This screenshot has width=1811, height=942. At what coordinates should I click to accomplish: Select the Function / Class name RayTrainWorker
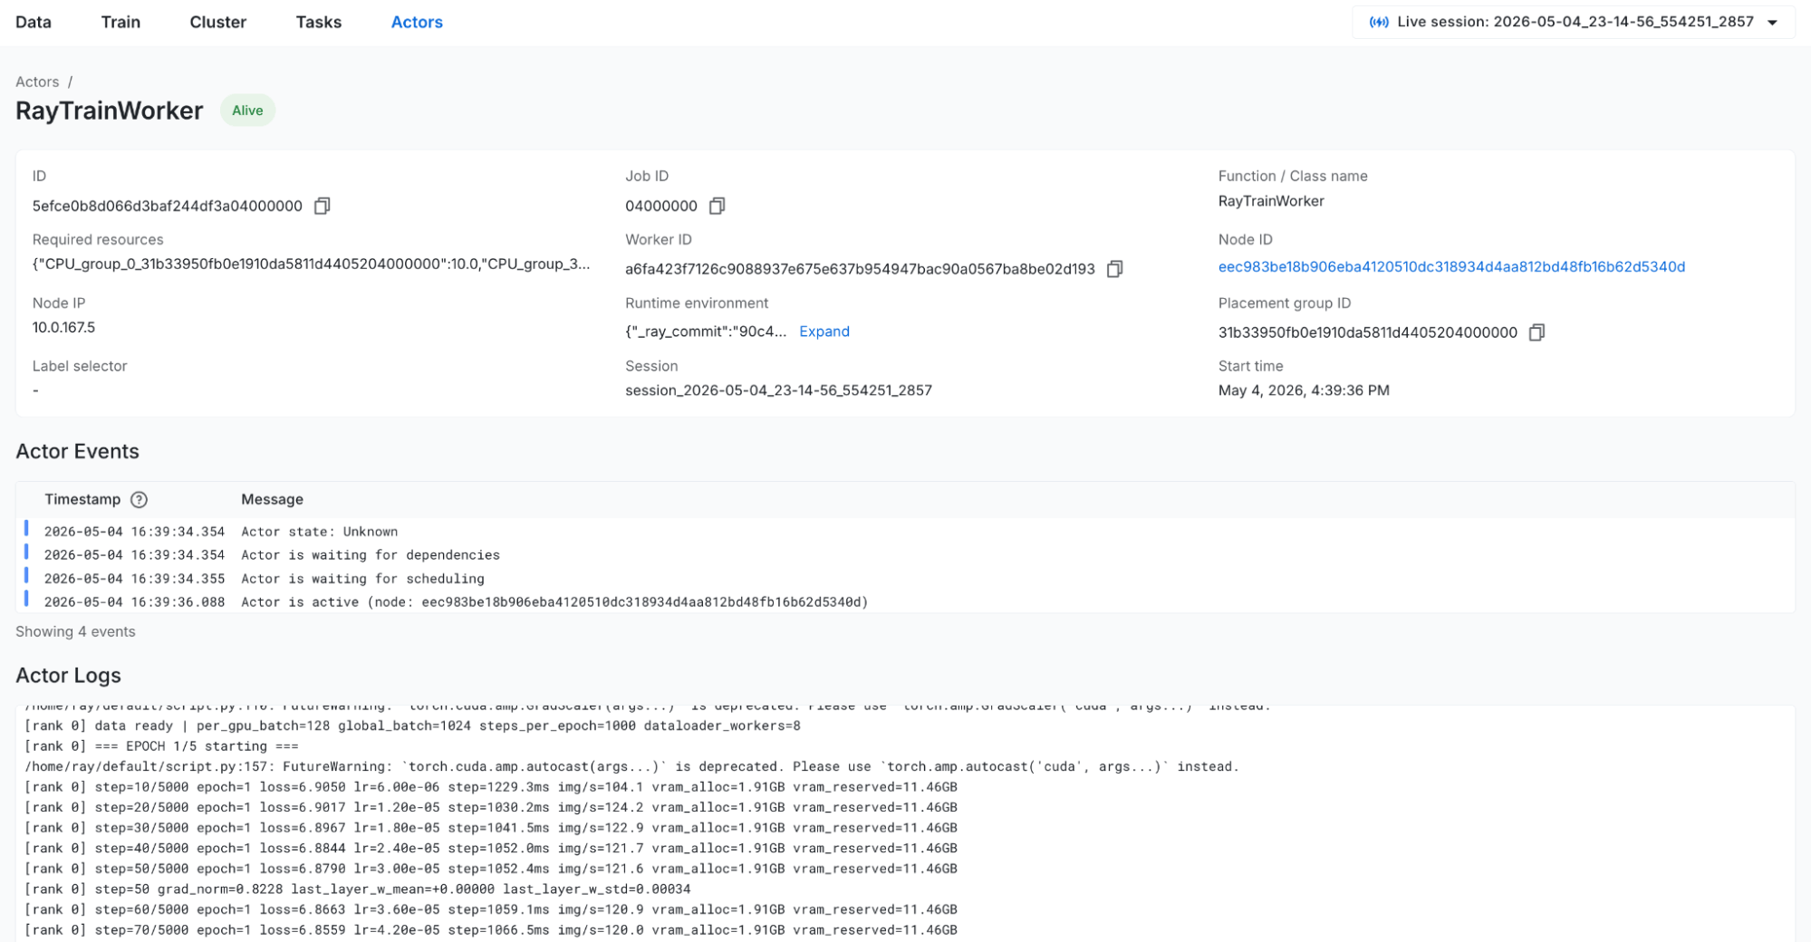1271,201
